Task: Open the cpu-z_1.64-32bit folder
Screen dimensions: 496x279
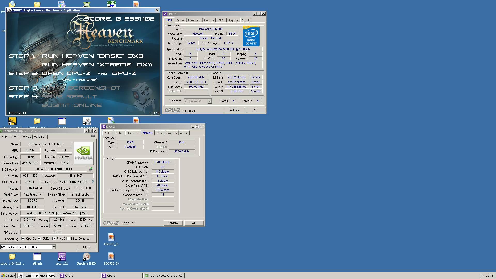Action: (12, 259)
